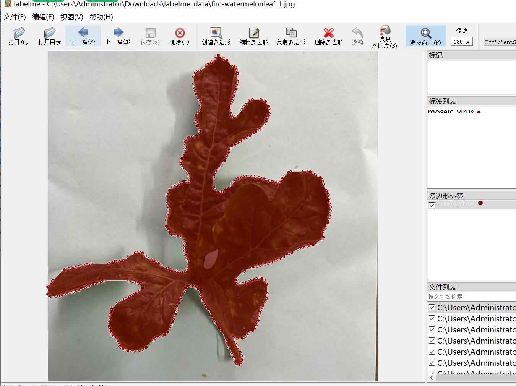
Task: Toggle Fit Window (适应窗口) button
Action: (x=425, y=36)
